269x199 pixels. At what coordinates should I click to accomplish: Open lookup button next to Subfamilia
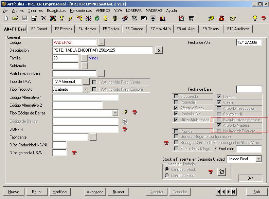(x=84, y=66)
